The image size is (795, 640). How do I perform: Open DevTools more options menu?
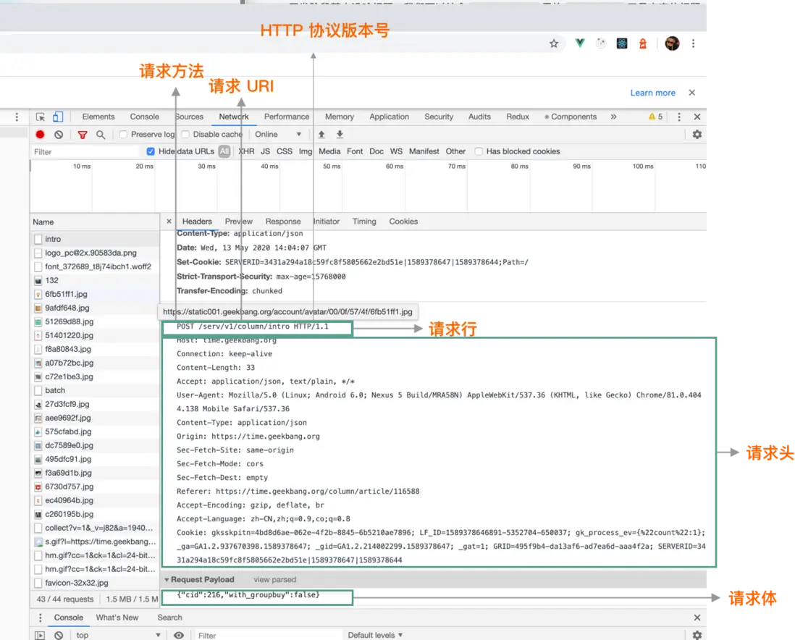point(679,117)
